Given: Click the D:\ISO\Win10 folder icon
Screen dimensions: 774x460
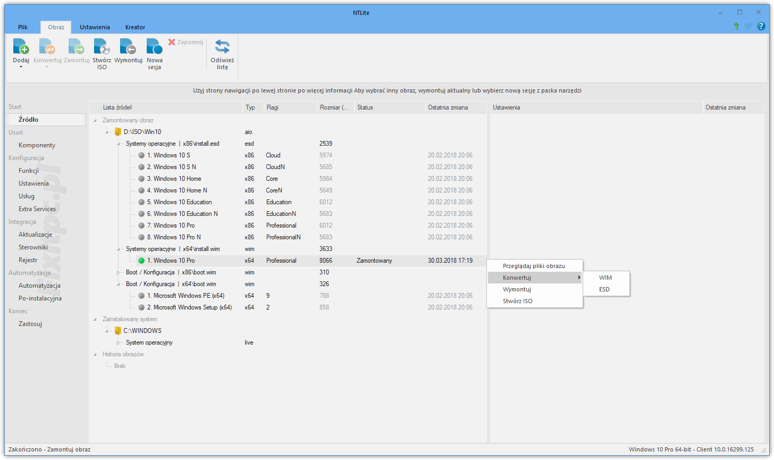Looking at the screenshot, I should click(118, 132).
